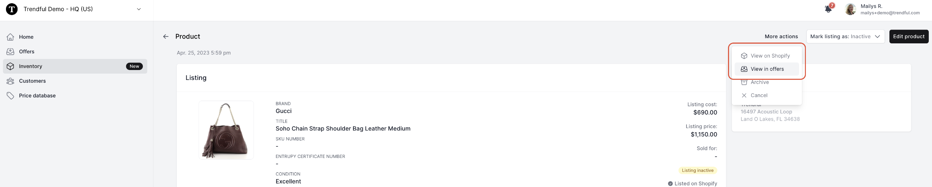Click the Listing inactive status badge
This screenshot has width=932, height=187.
click(x=698, y=170)
